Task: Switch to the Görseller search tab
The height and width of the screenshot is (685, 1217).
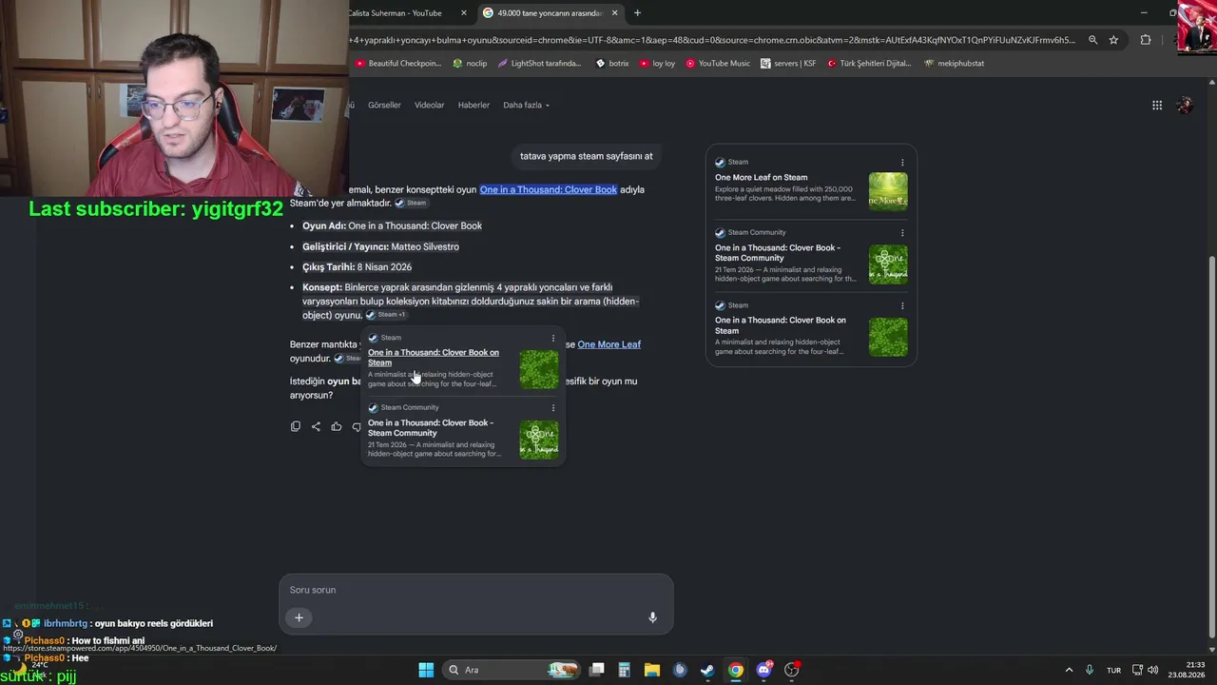Action: click(x=384, y=106)
